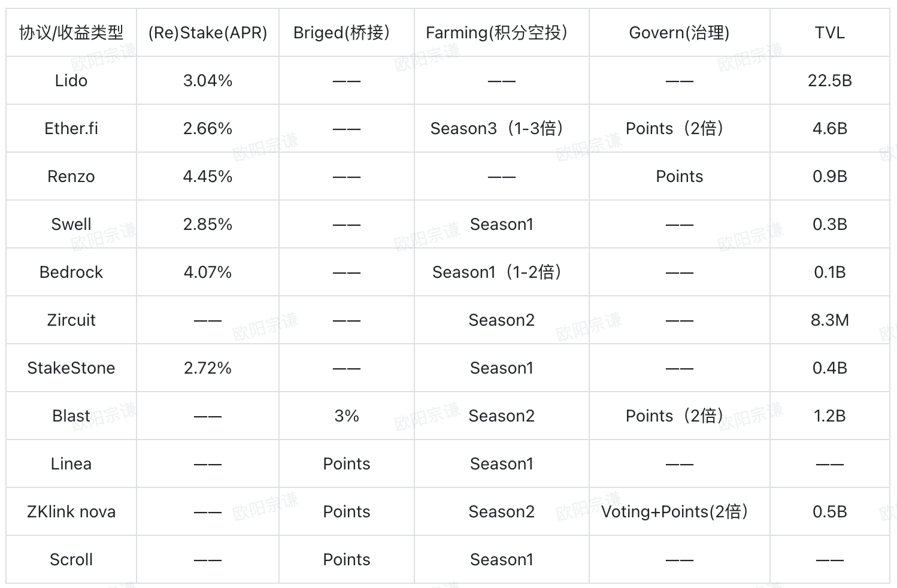Click the (Re)Stake(APR) column header
Screen dimensions: 897x588
pyautogui.click(x=207, y=33)
